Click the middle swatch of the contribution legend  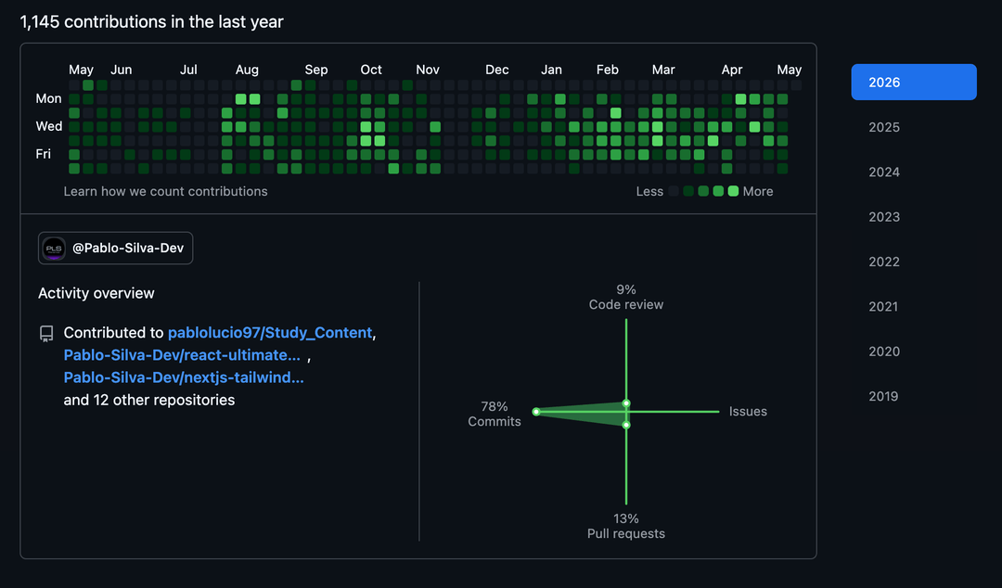pyautogui.click(x=703, y=191)
